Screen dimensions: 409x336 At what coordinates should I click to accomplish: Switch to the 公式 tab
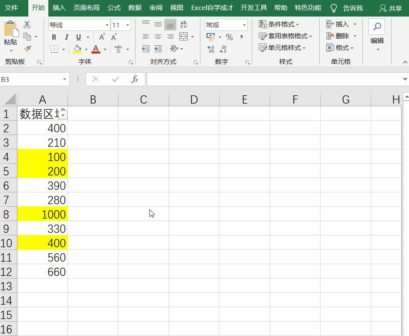click(x=114, y=8)
